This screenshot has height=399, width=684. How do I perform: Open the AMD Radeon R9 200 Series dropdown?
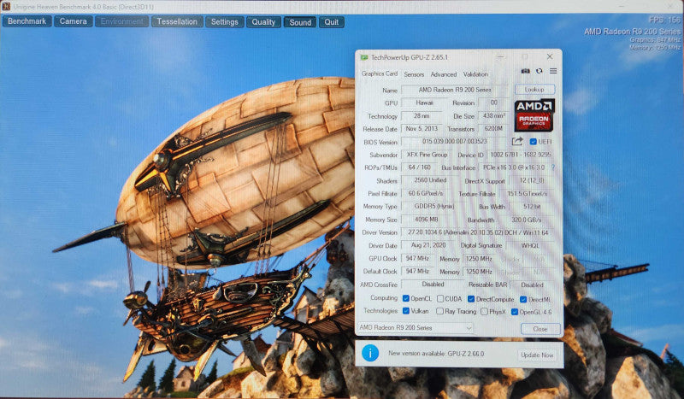[x=416, y=327]
